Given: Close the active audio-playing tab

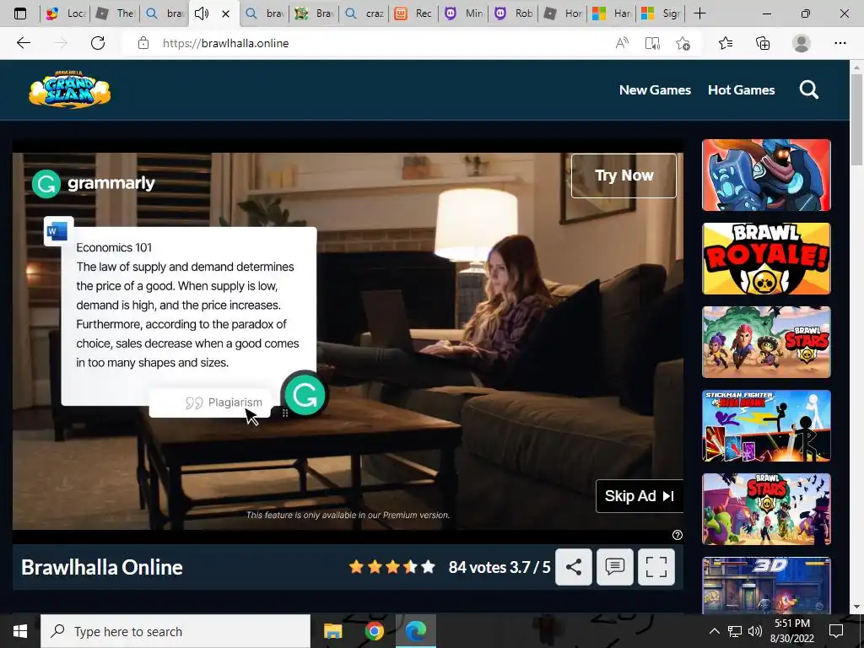Looking at the screenshot, I should (225, 13).
